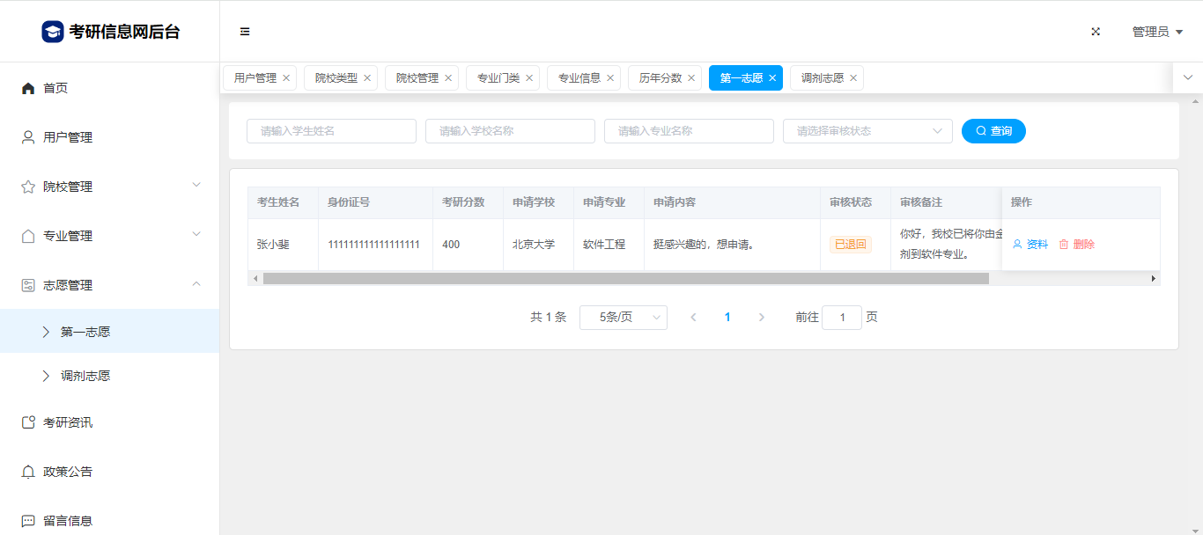Switch to the 专业信息 tab
The height and width of the screenshot is (535, 1203).
[579, 78]
